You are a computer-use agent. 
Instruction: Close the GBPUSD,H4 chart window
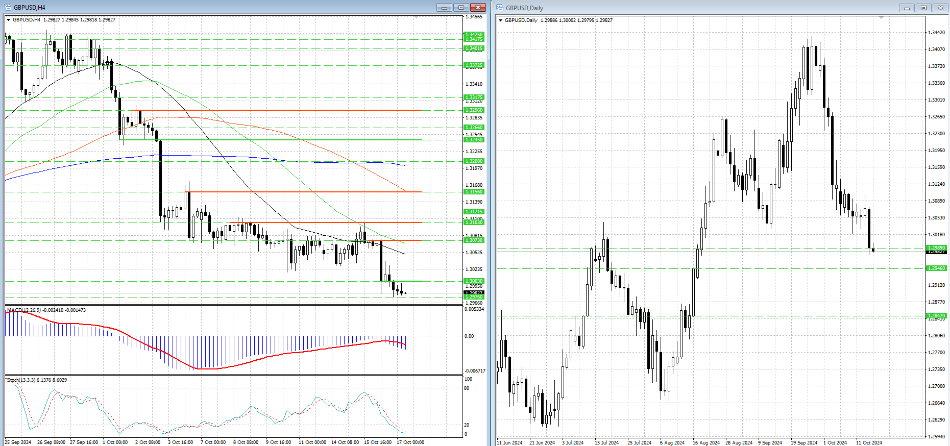pyautogui.click(x=478, y=7)
